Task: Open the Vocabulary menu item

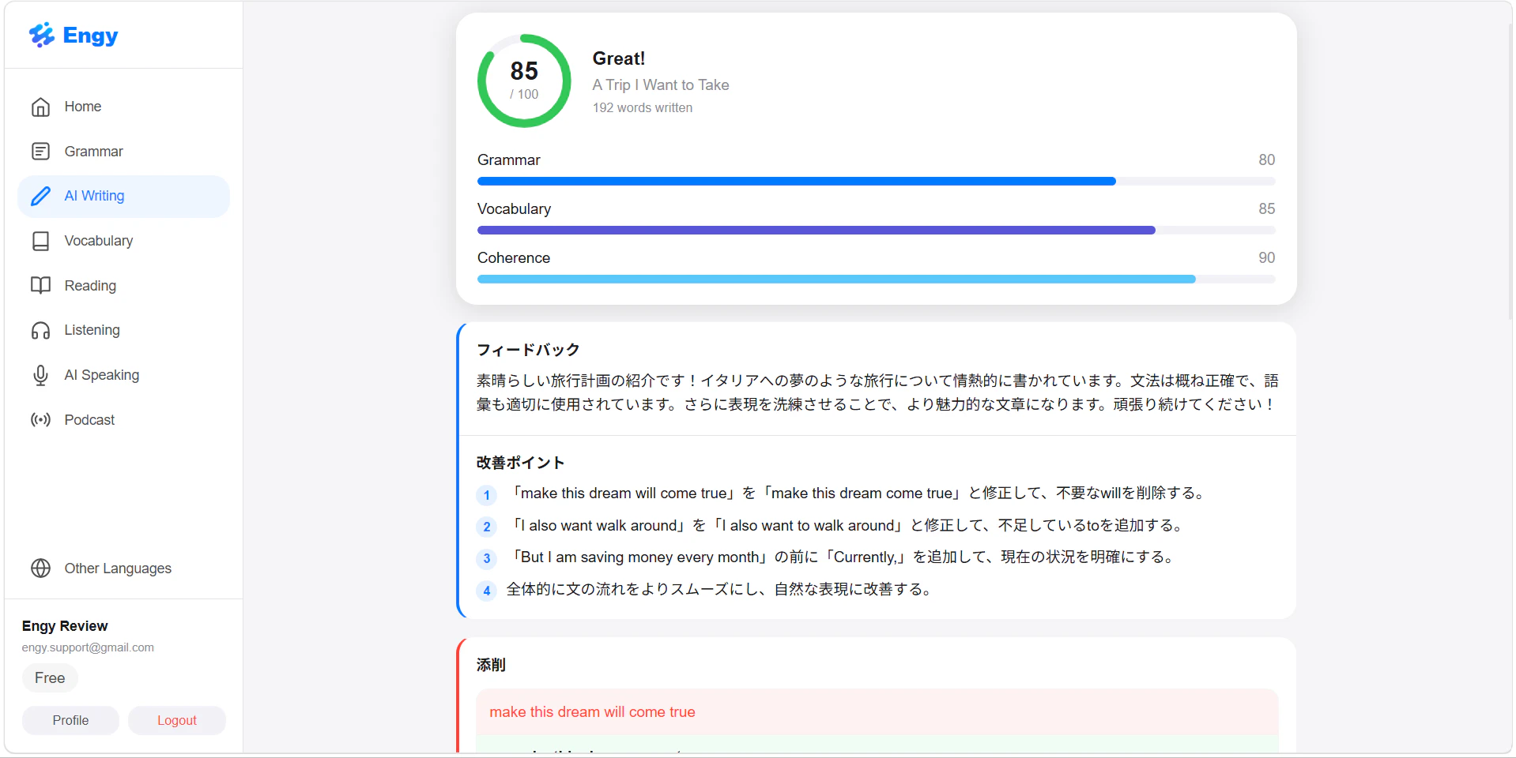Action: (x=123, y=241)
